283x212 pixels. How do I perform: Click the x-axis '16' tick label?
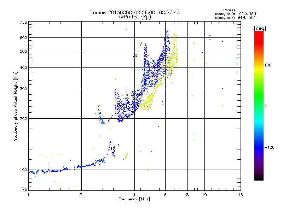pos(241,195)
